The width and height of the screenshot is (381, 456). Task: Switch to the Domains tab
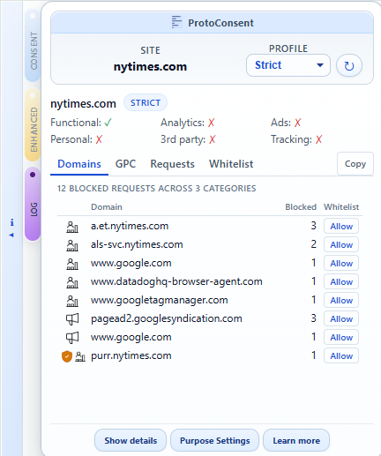79,164
